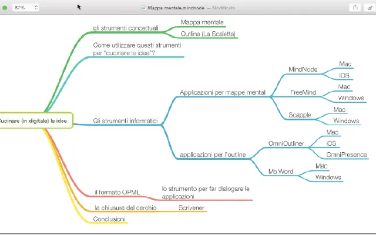This screenshot has height=235, width=376.
Task: Select the 'Gli strumenti informatici' node
Action: click(x=125, y=120)
